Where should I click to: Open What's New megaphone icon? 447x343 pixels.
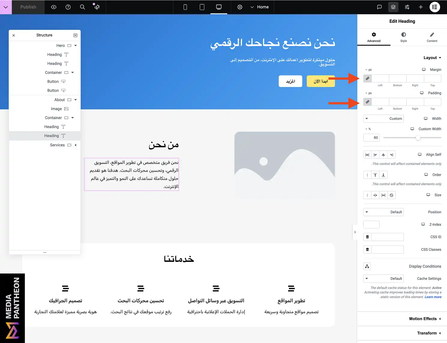pos(97,7)
